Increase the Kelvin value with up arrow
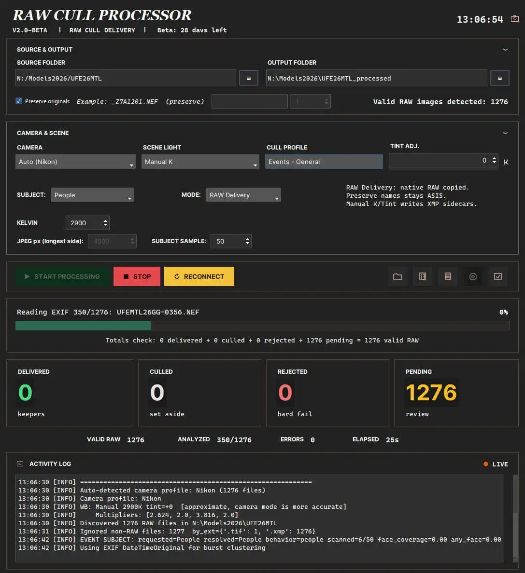The image size is (525, 573). coord(105,221)
